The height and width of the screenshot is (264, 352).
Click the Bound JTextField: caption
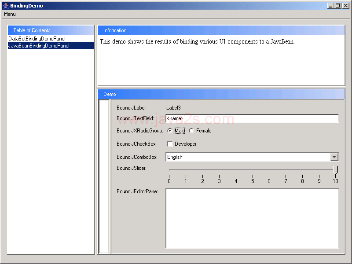(135, 118)
